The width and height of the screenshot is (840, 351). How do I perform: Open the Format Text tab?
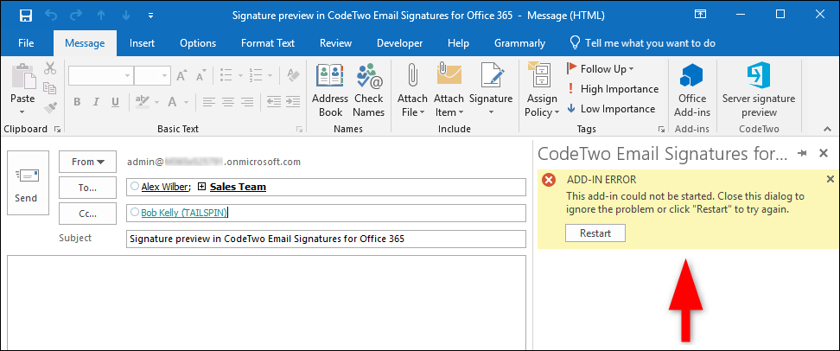tap(268, 43)
